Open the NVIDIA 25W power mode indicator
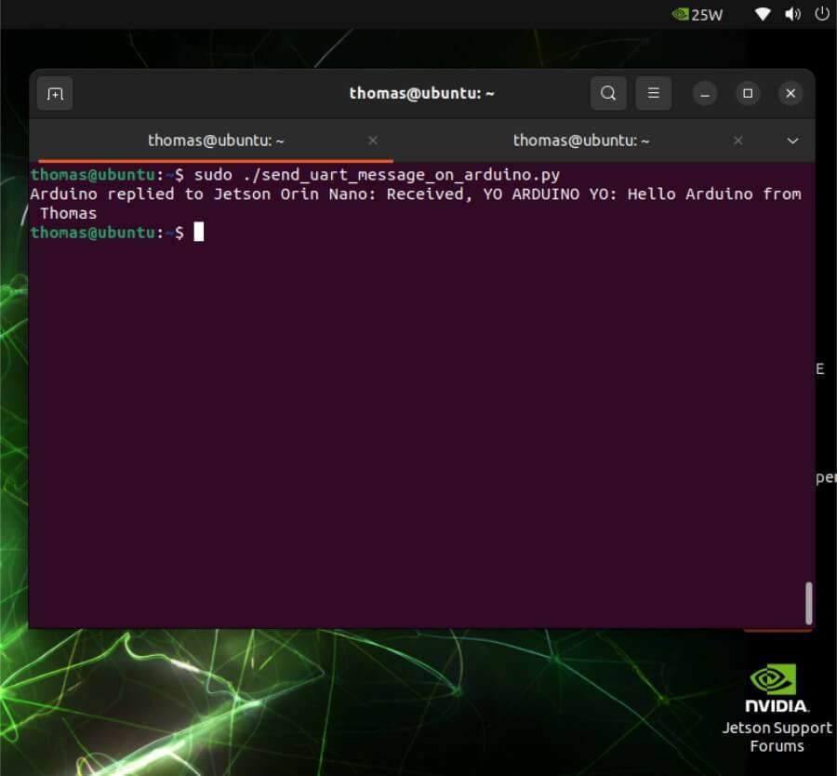Screen dimensions: 837x776 pos(697,14)
